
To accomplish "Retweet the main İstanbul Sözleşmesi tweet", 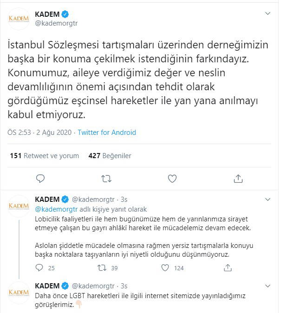I will 106,178.
